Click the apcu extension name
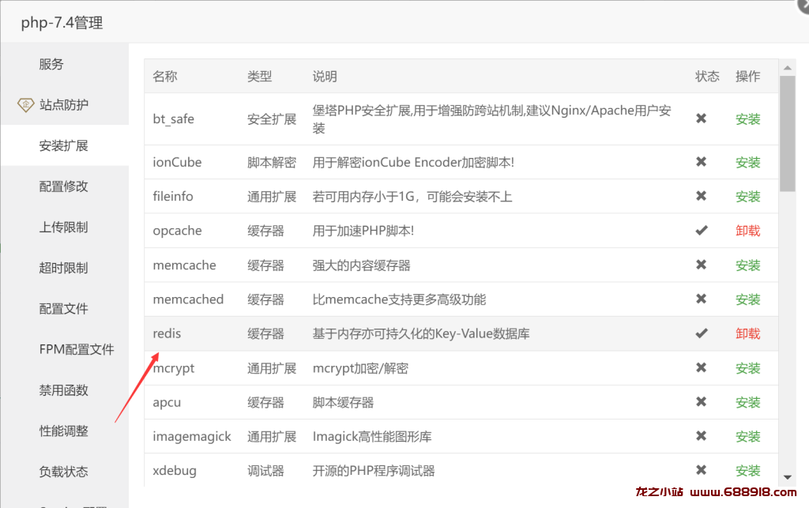Viewport: 809px width, 508px height. click(x=167, y=403)
